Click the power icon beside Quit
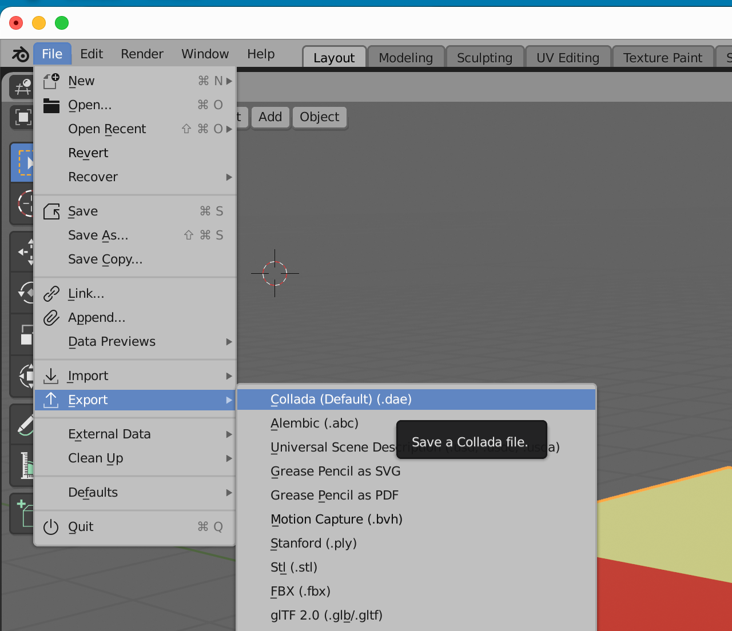732x631 pixels. coord(51,527)
